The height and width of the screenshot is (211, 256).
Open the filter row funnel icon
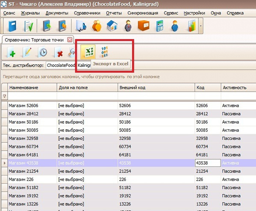tap(5, 96)
